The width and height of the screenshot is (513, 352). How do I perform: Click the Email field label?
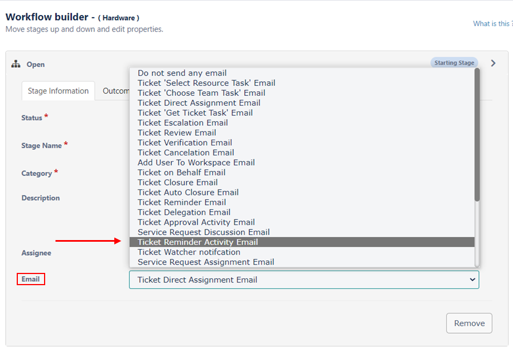(31, 279)
